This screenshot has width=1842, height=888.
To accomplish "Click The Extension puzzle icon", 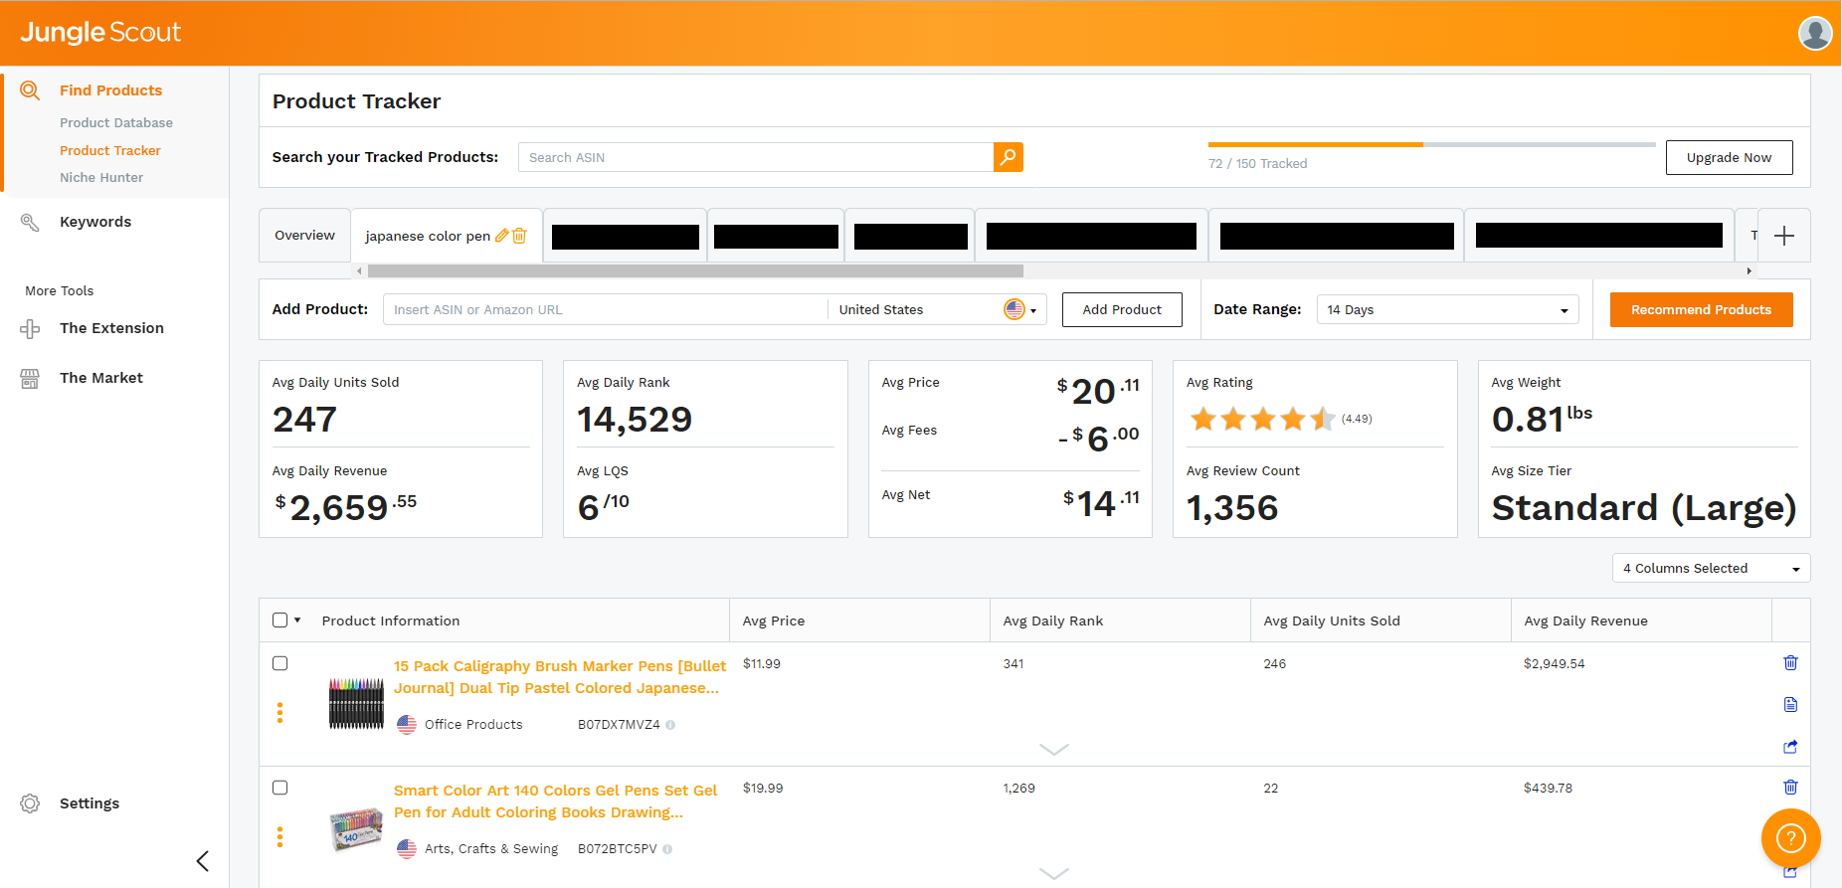I will [x=30, y=328].
